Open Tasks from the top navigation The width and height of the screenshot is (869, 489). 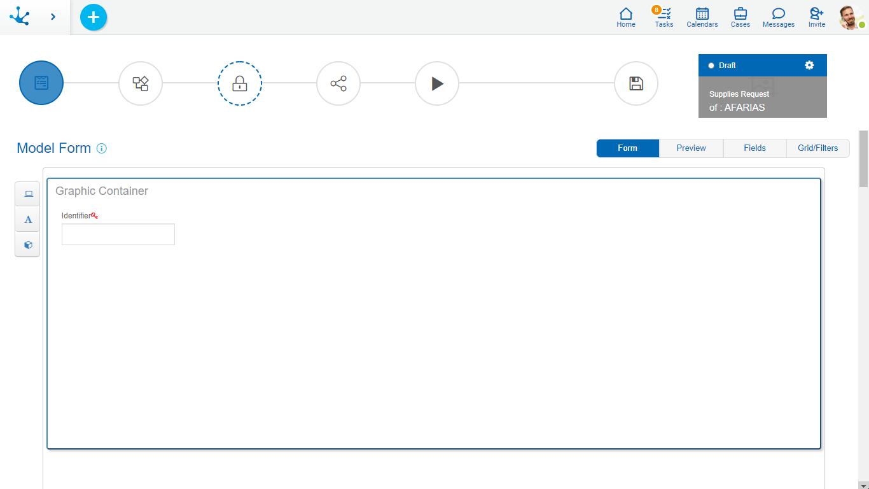(x=664, y=17)
